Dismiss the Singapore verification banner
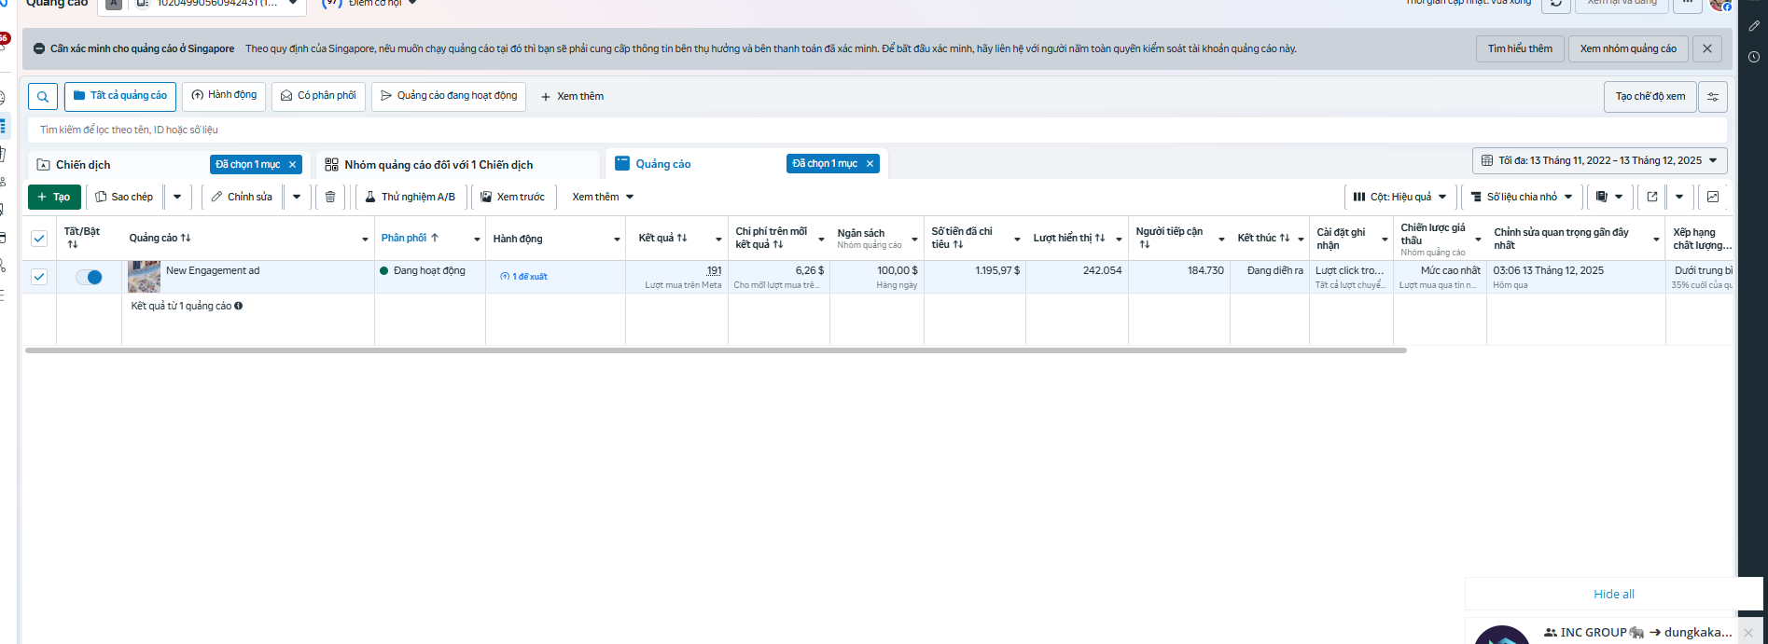Screen dimensions: 1768x644 click(x=1707, y=48)
